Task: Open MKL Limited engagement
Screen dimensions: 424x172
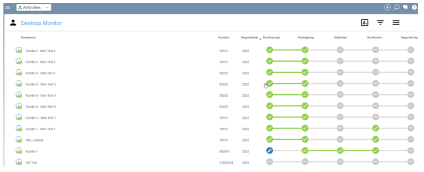Action: 35,140
